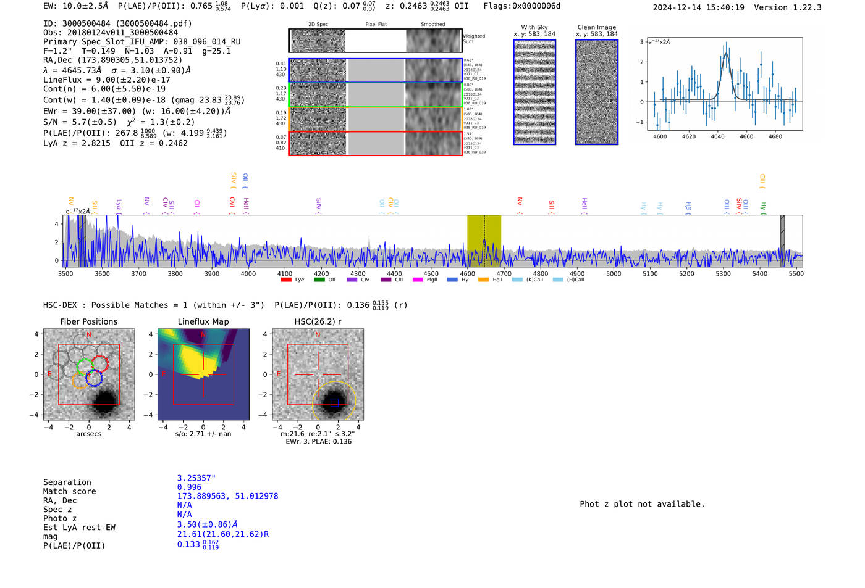
Task: Select the green-bordered 2D fiber spectrum row
Action: [x=375, y=94]
